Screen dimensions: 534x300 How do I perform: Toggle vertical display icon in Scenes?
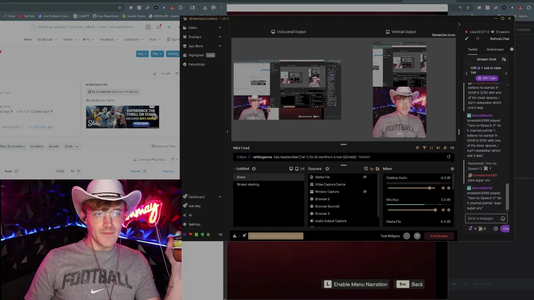(x=297, y=169)
